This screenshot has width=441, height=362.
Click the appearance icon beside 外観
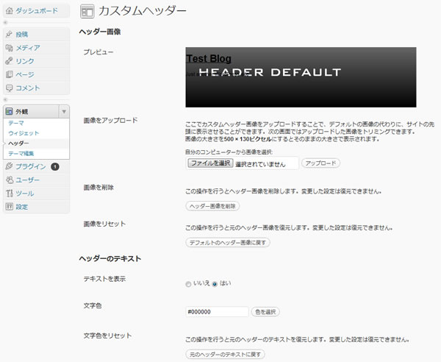[x=9, y=112]
